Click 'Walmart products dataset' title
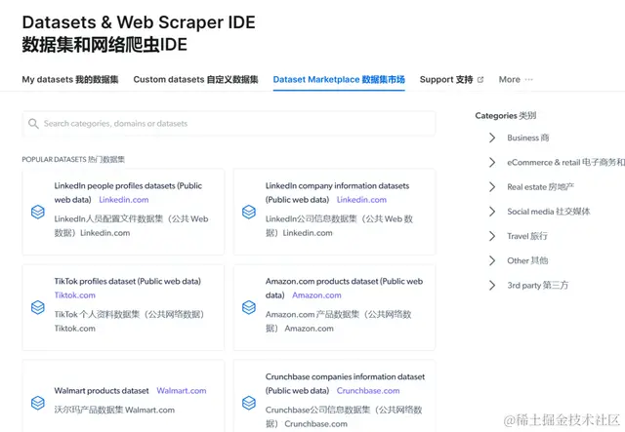 tap(102, 391)
